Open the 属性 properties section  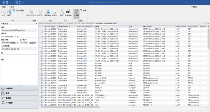19,93
